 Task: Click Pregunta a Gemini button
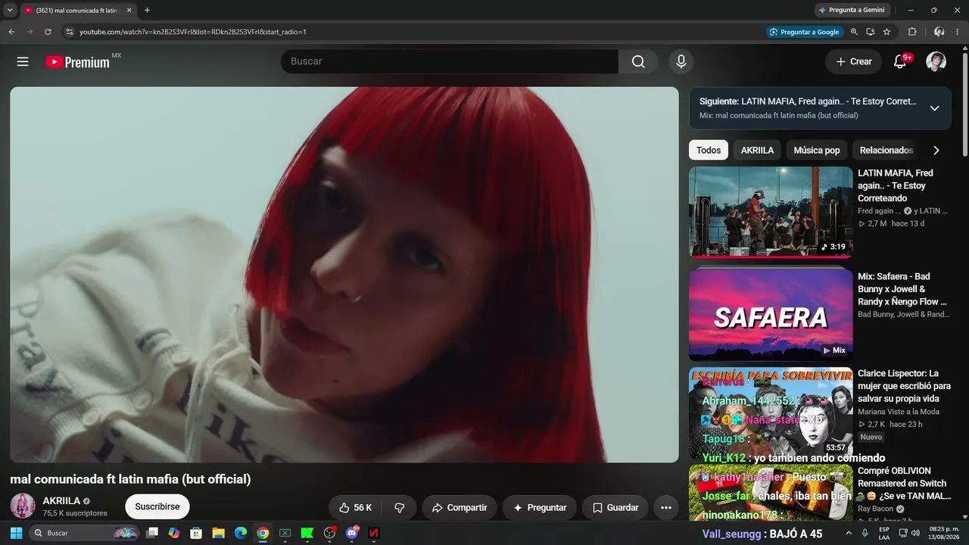[852, 11]
